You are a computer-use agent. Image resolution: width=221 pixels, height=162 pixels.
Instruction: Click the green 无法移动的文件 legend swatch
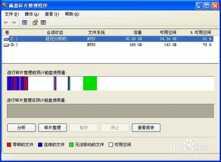(72, 145)
